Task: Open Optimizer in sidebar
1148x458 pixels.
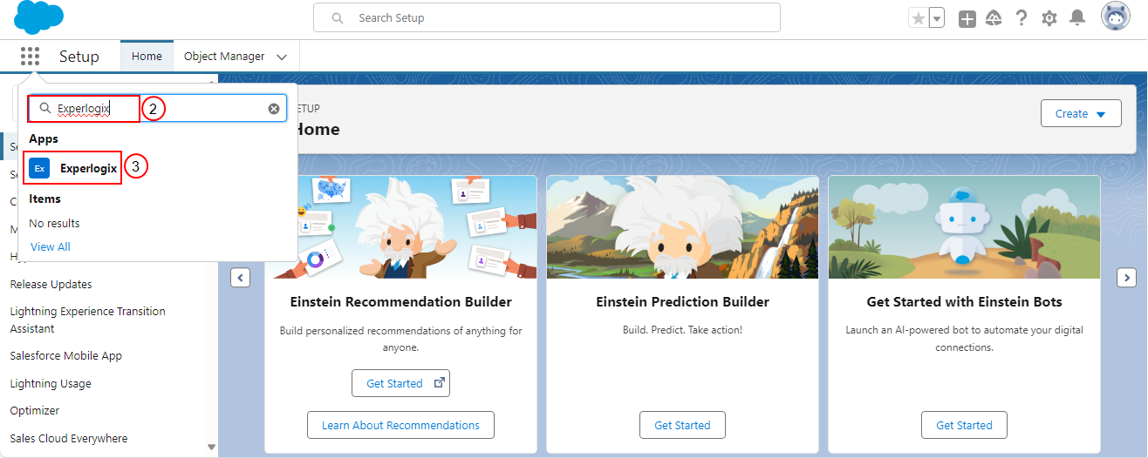Action: (34, 410)
